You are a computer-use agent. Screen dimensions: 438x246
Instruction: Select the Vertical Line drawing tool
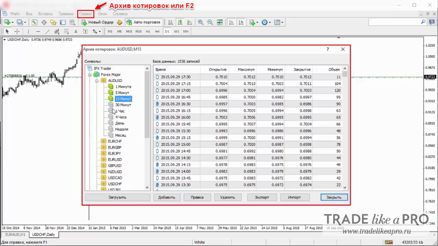click(28, 31)
